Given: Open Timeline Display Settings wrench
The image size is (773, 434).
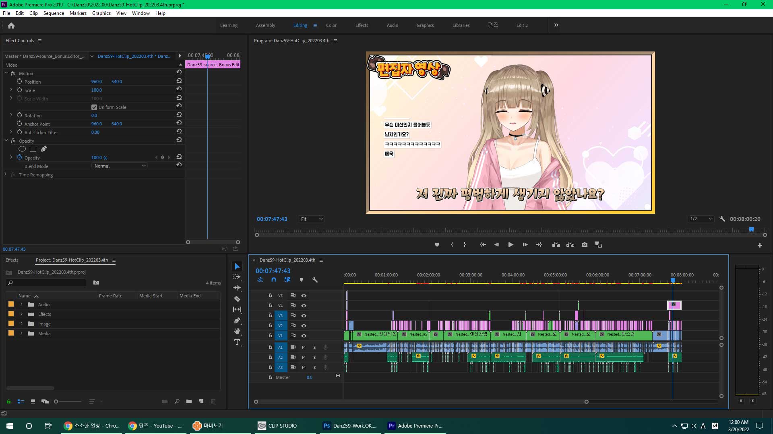Looking at the screenshot, I should point(315,280).
